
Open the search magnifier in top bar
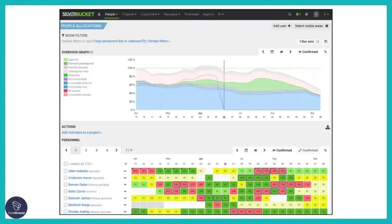click(x=289, y=14)
